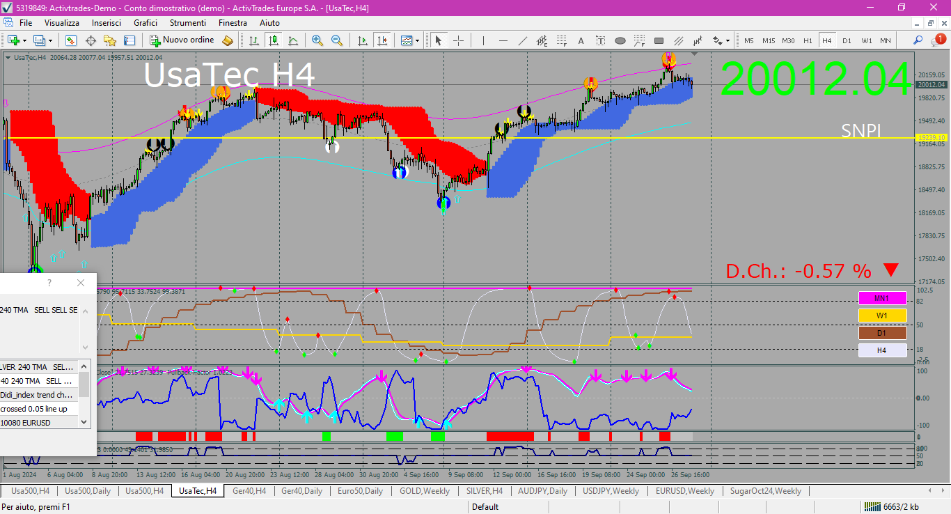Click the Nuovo ordine button

pyautogui.click(x=182, y=40)
